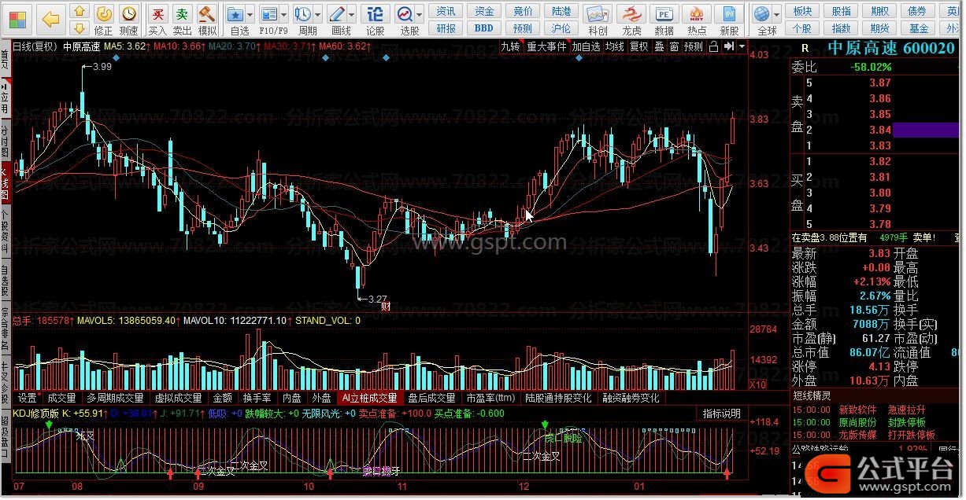Click the 板块 sectors button
966x500 pixels.
point(802,11)
